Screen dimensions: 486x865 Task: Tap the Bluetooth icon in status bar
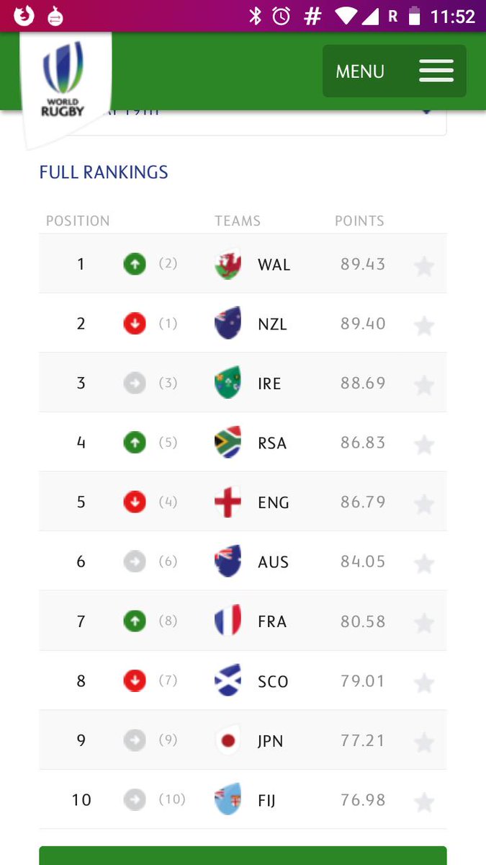256,16
